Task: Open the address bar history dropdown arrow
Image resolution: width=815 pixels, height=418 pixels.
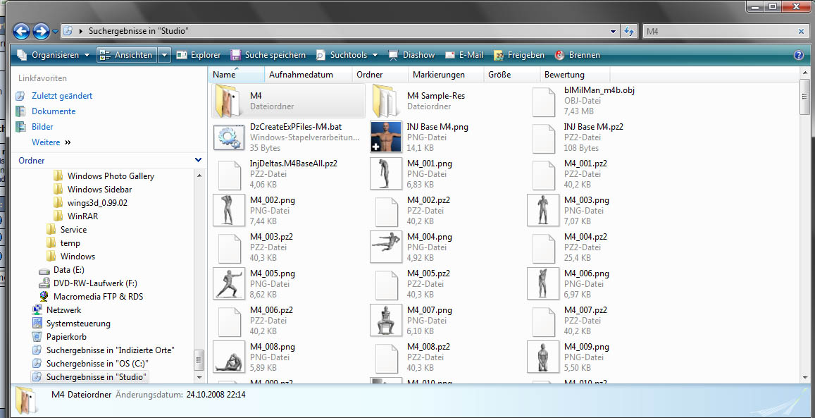Action: point(614,31)
